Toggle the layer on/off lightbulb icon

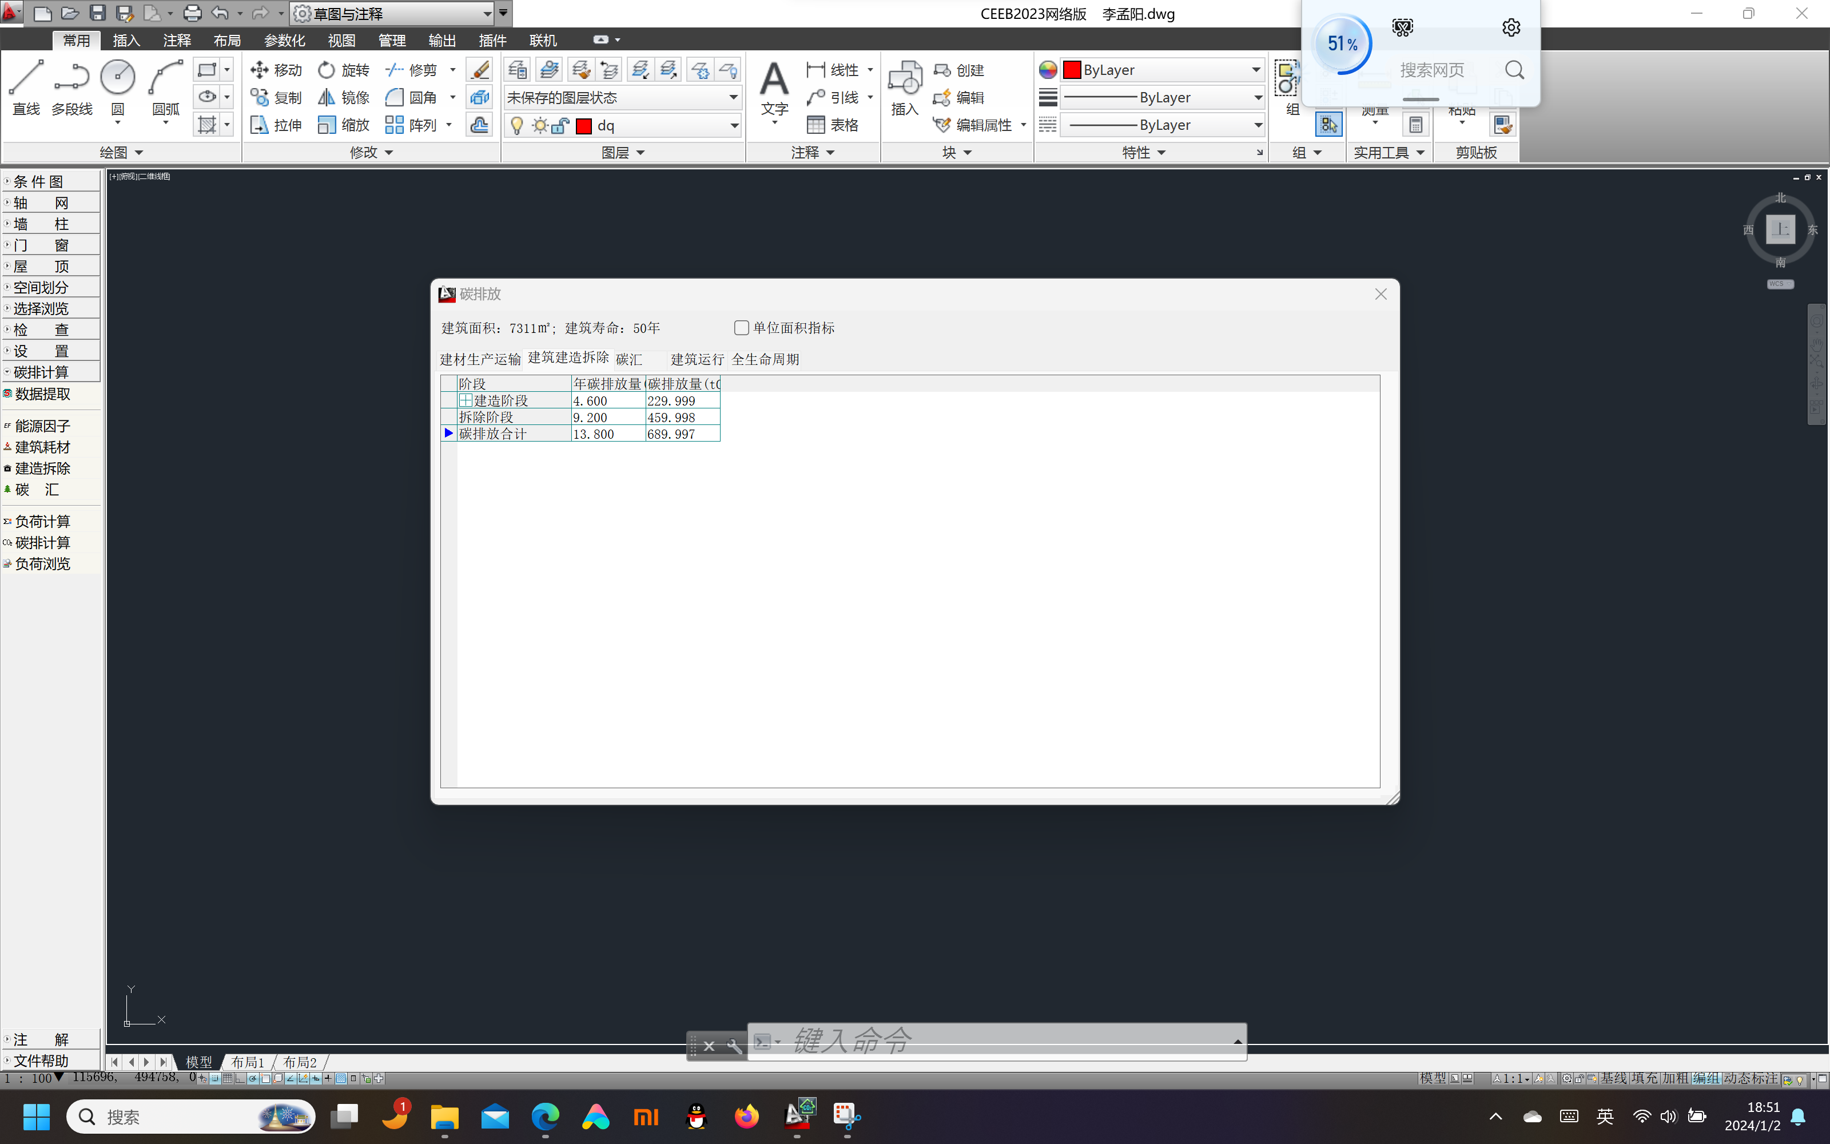517,126
